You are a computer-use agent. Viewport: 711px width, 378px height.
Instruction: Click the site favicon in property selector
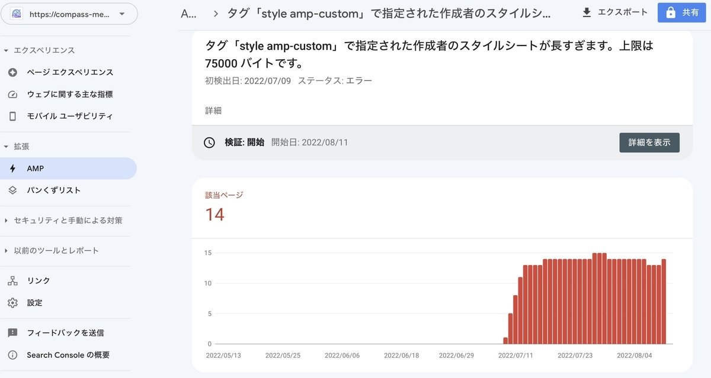click(x=17, y=14)
